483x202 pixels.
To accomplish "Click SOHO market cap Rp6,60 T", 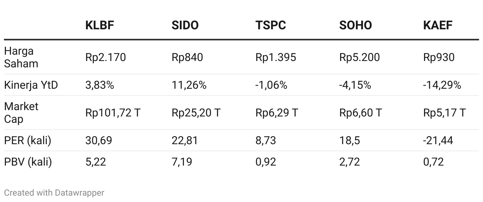I will [x=360, y=112].
